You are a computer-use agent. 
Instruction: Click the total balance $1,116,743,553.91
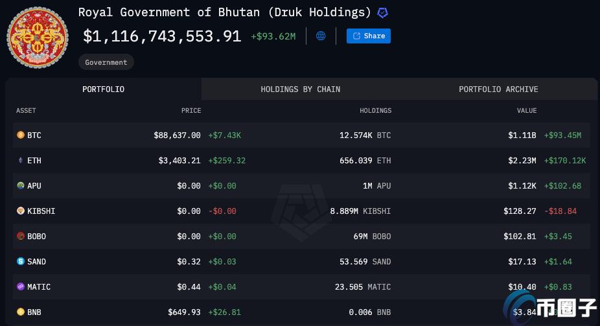coord(162,36)
